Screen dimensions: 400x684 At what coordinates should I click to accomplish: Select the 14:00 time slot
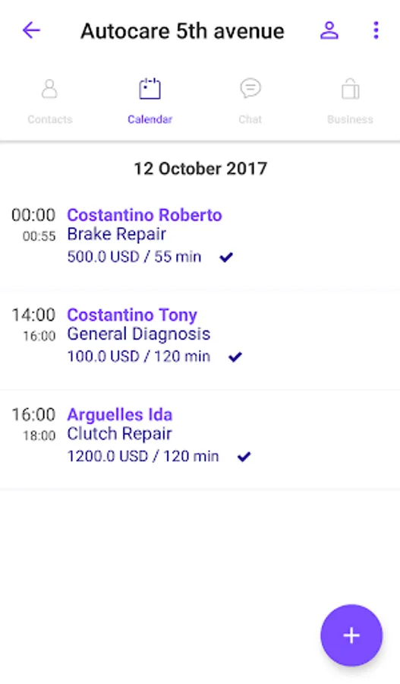coord(33,315)
